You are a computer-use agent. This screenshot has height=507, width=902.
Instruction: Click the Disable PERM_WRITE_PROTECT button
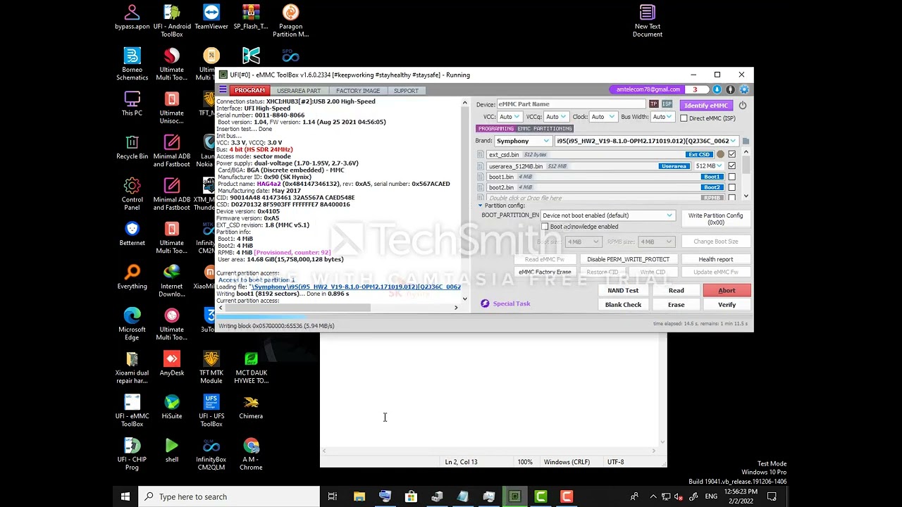point(628,259)
